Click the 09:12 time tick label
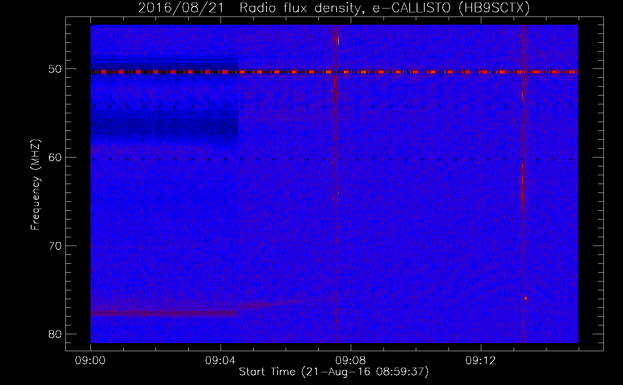The width and height of the screenshot is (623, 385). point(481,361)
